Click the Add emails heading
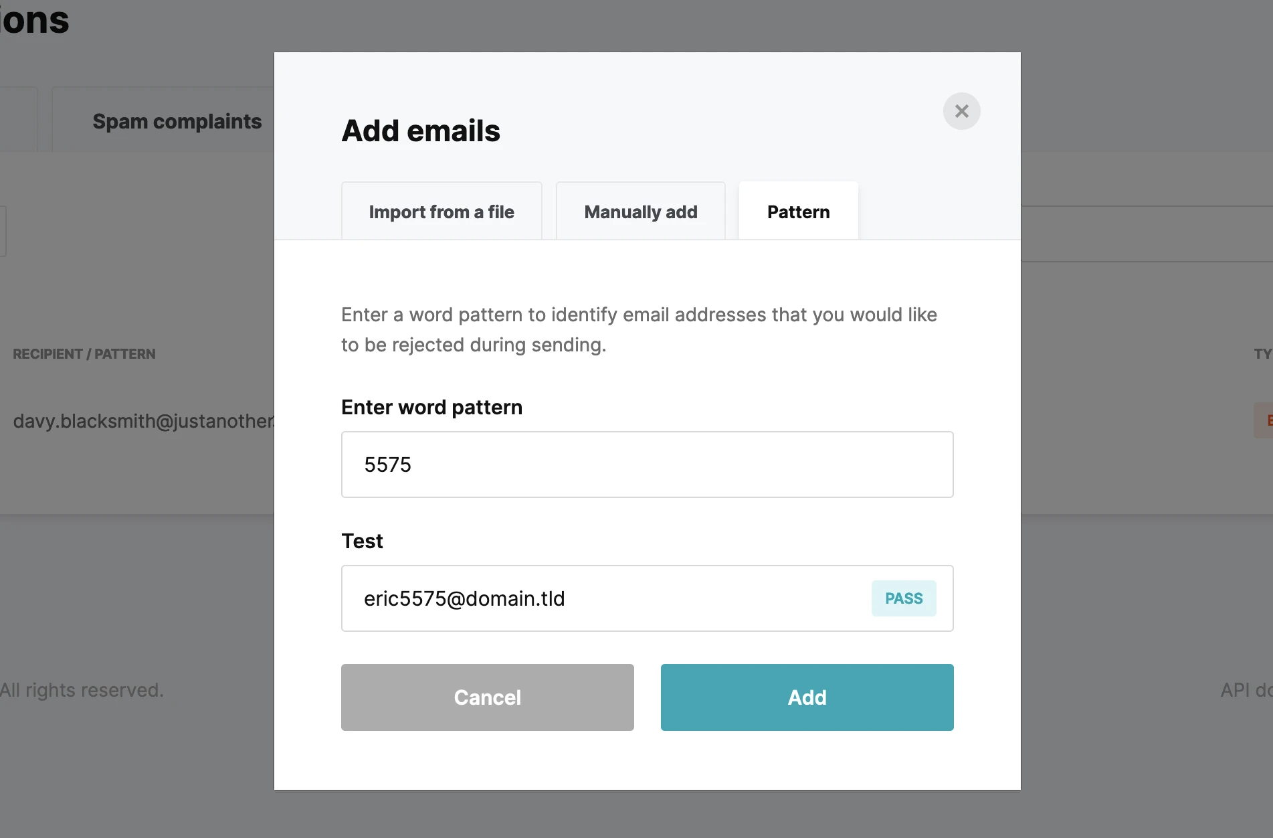The image size is (1273, 838). (421, 131)
